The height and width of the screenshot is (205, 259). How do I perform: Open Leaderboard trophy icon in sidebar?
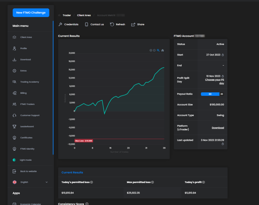tap(14, 127)
